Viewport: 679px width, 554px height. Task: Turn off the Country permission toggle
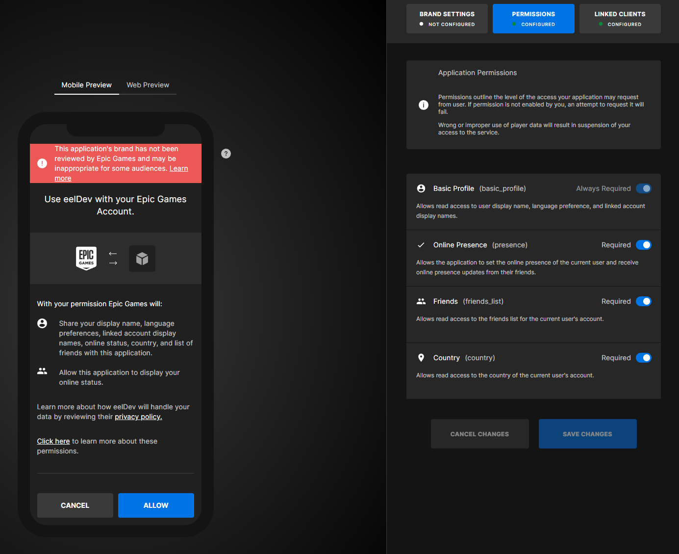643,358
